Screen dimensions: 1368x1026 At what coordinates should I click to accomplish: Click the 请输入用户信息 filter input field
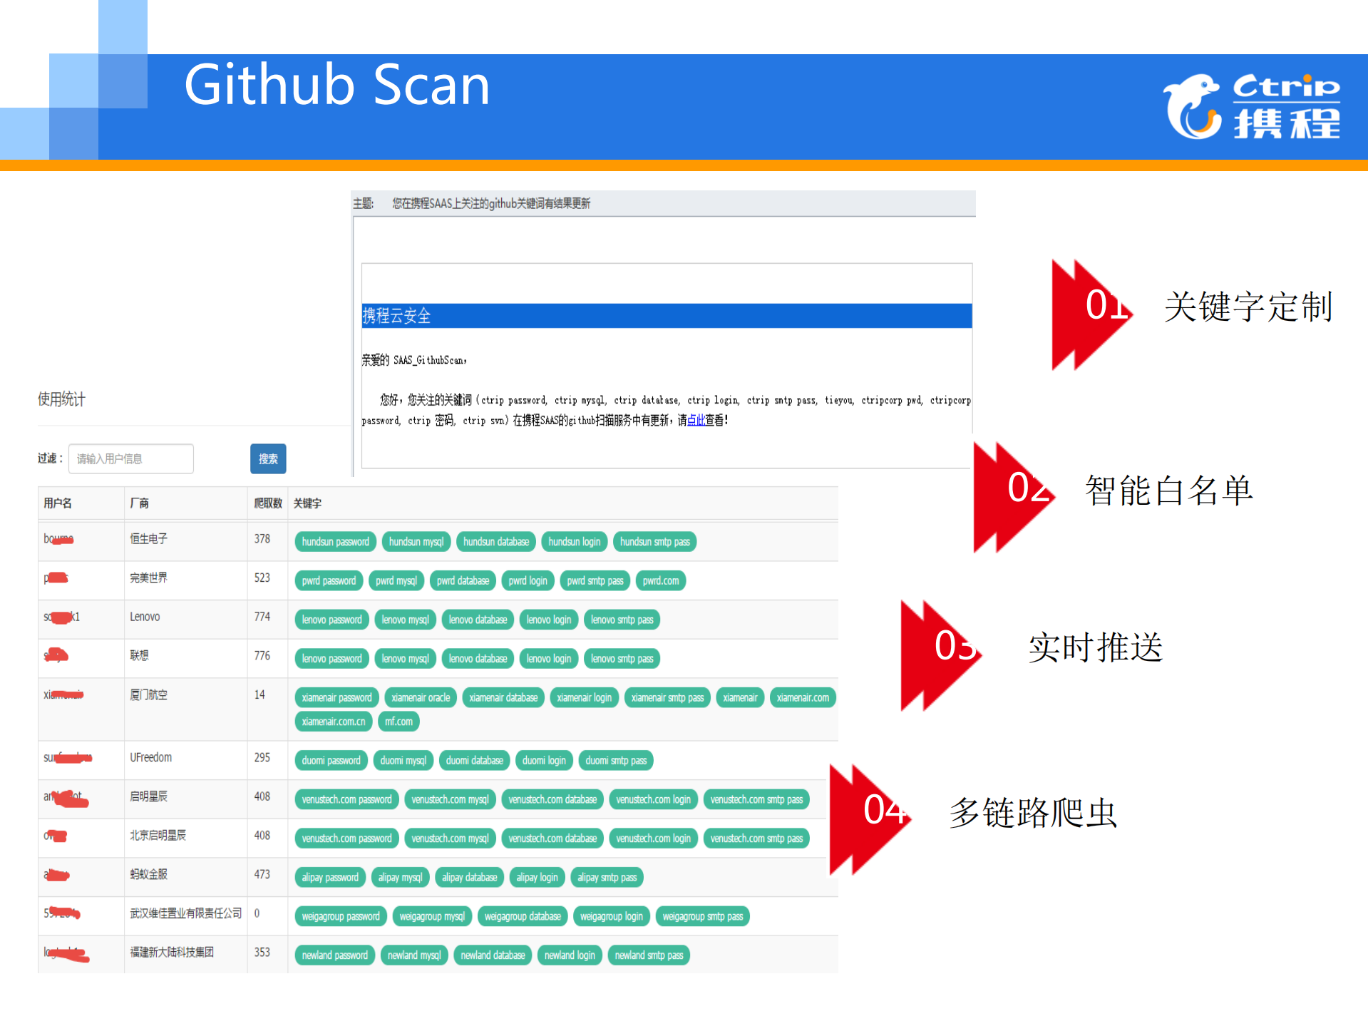tap(130, 458)
